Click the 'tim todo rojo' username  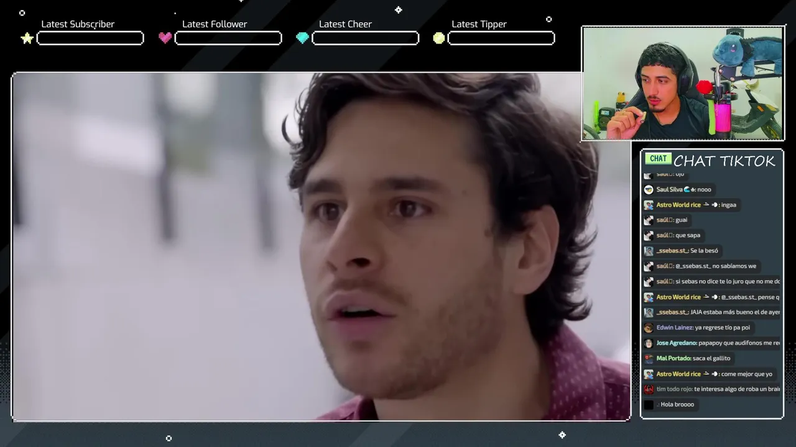point(674,389)
